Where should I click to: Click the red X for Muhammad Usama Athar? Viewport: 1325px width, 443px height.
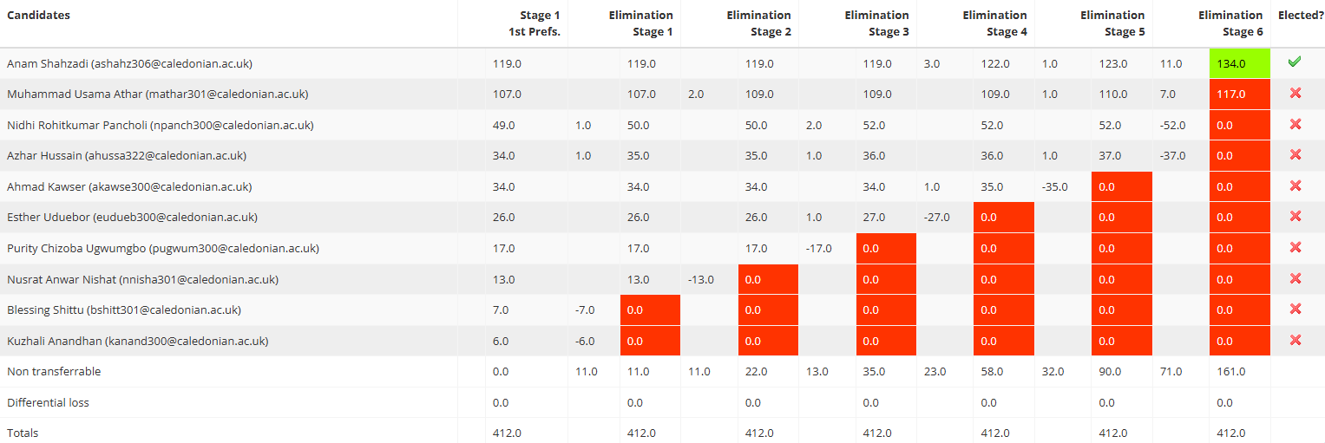[x=1295, y=94]
